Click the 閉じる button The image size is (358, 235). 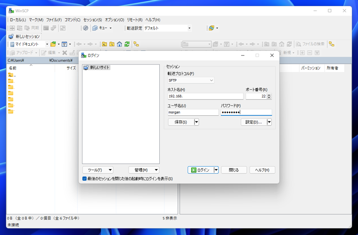234,170
